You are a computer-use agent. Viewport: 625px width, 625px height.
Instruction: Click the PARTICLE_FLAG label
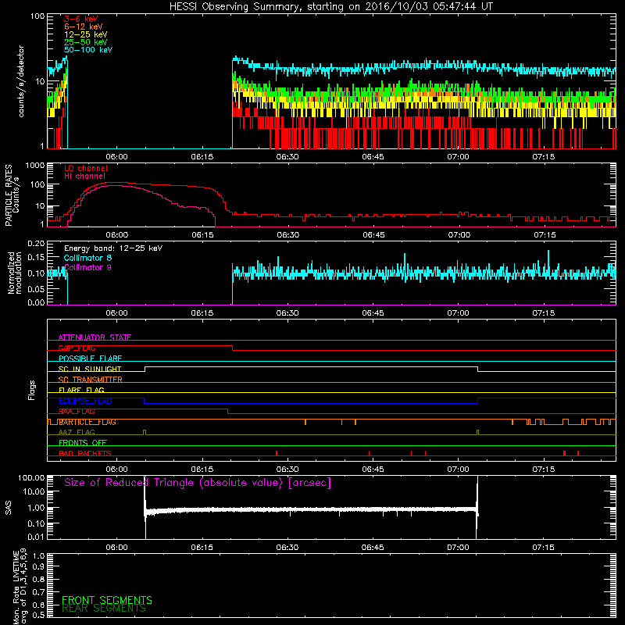(x=87, y=422)
